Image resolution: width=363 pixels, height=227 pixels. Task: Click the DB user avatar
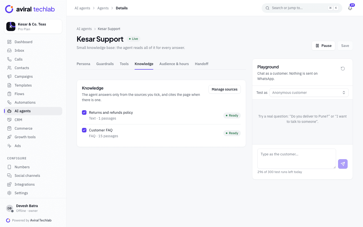tap(10, 208)
